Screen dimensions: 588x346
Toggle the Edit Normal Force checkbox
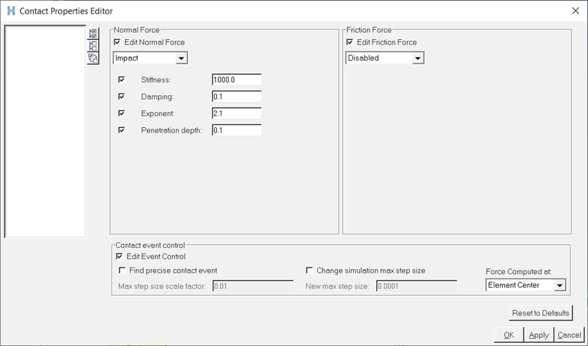point(117,42)
